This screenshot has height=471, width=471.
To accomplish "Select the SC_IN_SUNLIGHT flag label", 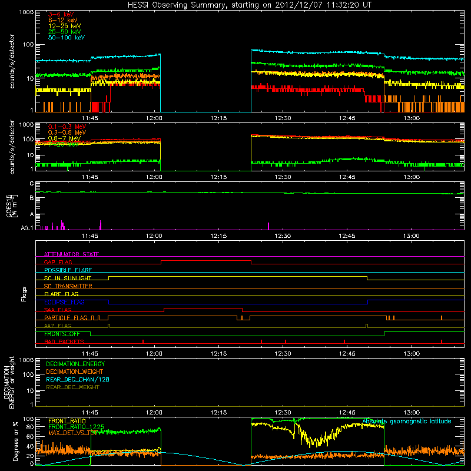I will (x=68, y=278).
